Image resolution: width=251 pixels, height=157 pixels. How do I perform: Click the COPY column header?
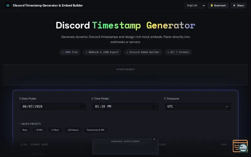coord(224,144)
